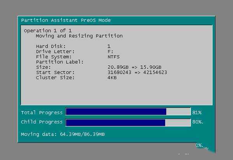This screenshot has height=160, width=233.
Task: Click 'Moving data: 64.39MB/86.39MB' status line
Action: (x=63, y=134)
